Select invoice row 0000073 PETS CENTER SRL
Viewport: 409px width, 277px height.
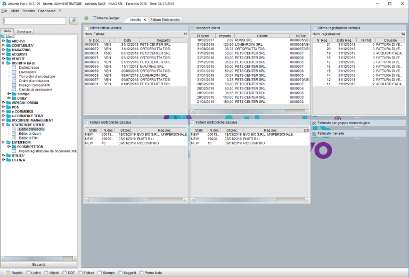(x=136, y=44)
